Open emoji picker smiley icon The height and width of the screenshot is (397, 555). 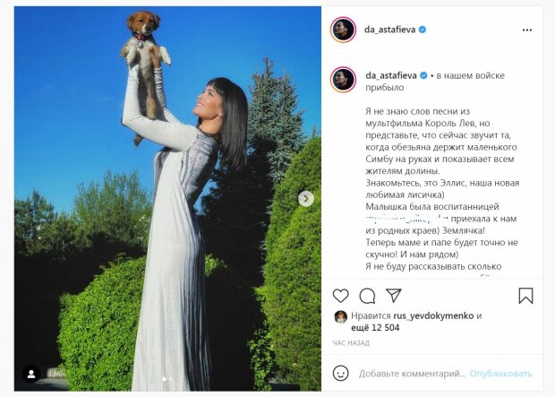pyautogui.click(x=340, y=374)
